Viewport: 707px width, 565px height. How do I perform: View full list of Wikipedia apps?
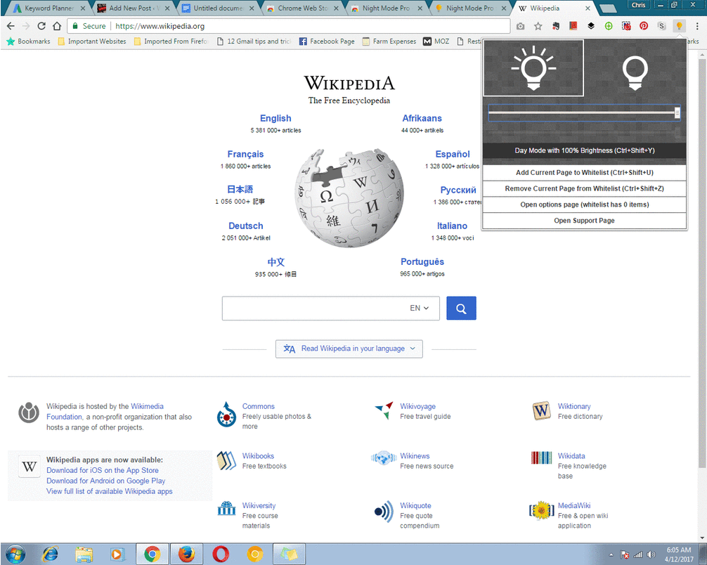point(109,491)
